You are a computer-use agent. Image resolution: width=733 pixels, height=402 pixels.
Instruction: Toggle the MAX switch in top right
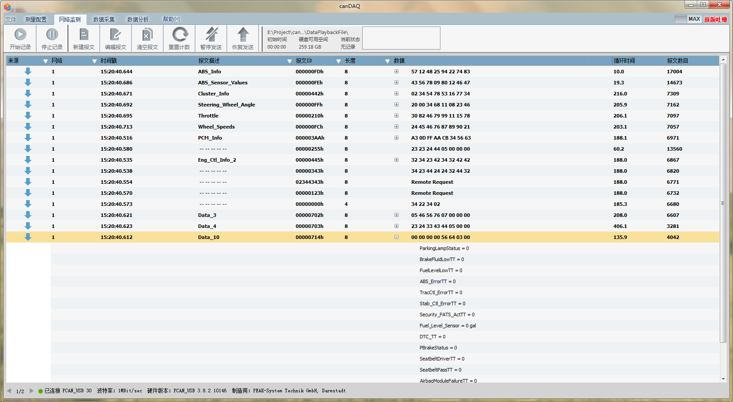pyautogui.click(x=688, y=19)
